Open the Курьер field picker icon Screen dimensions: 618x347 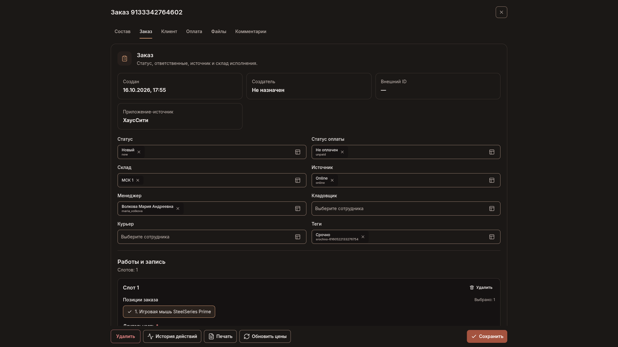(x=297, y=237)
